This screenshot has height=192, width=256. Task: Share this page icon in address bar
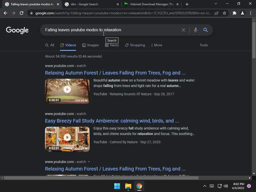[216, 13]
